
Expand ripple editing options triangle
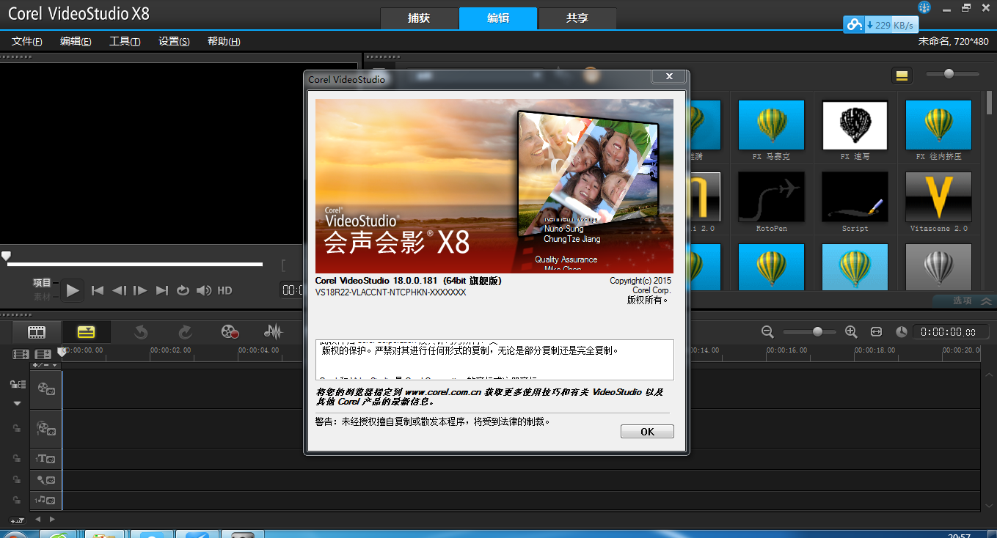coord(17,403)
